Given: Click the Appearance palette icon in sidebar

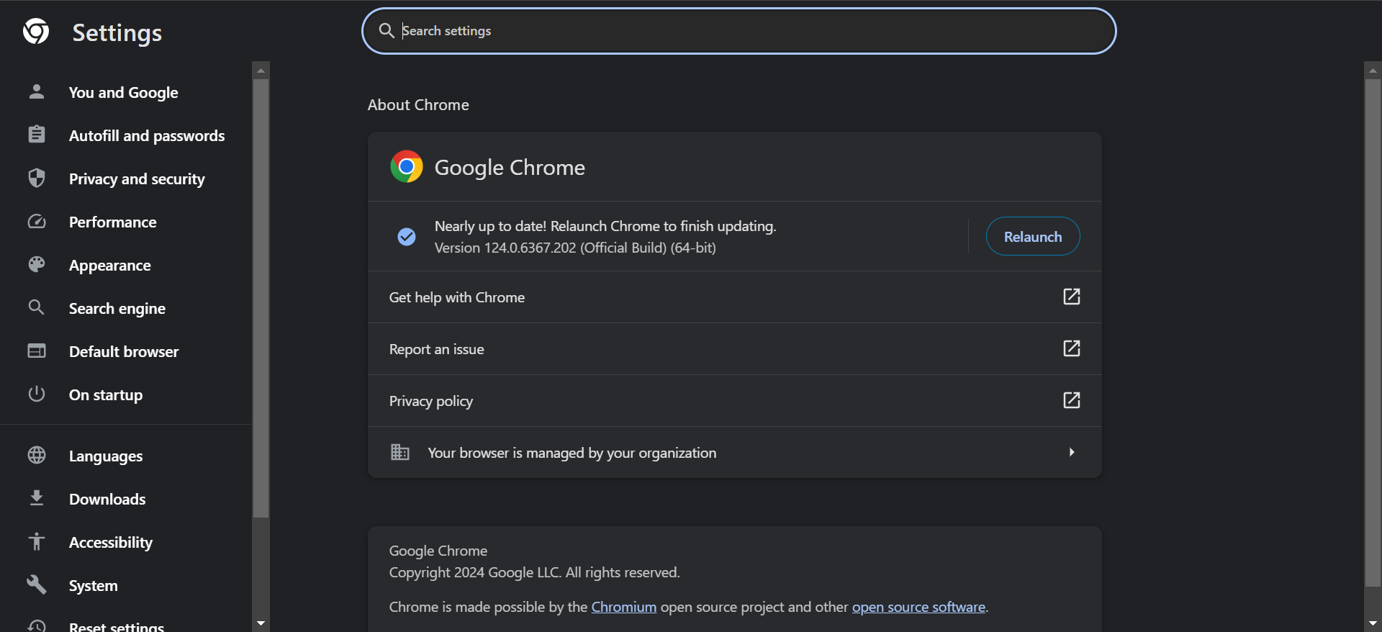Looking at the screenshot, I should [37, 265].
